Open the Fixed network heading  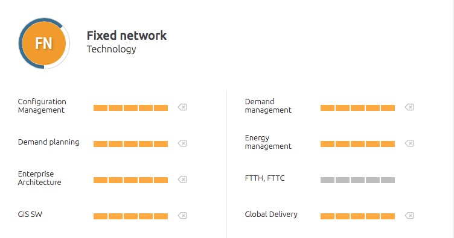coord(127,36)
